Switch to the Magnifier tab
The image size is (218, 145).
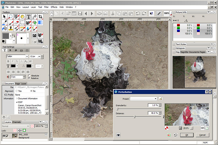[x=184, y=52]
